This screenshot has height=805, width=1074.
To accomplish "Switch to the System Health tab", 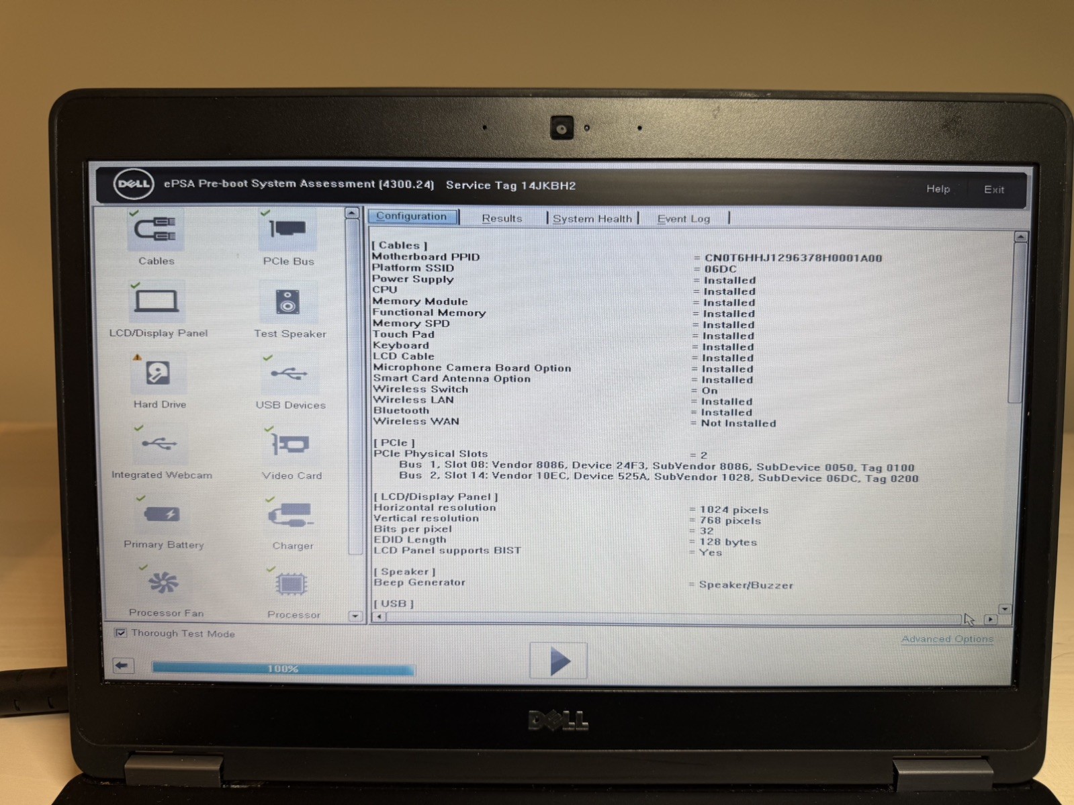I will click(592, 219).
